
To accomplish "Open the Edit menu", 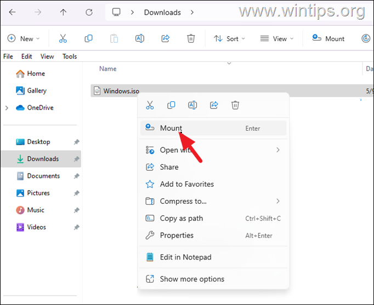I will pyautogui.click(x=26, y=56).
